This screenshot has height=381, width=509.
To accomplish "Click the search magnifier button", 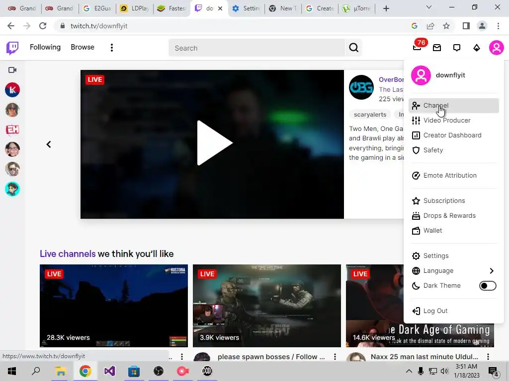I will (x=353, y=48).
